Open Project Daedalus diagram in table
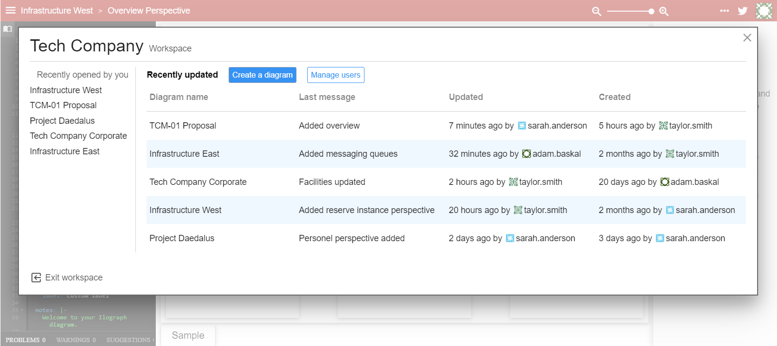This screenshot has height=346, width=777. point(182,238)
